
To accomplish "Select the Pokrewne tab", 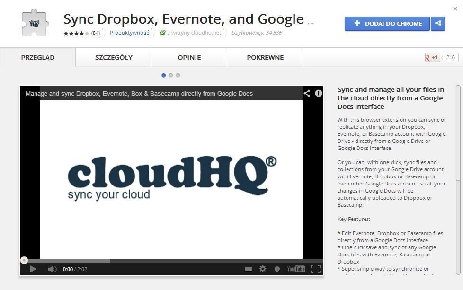I will coord(265,57).
